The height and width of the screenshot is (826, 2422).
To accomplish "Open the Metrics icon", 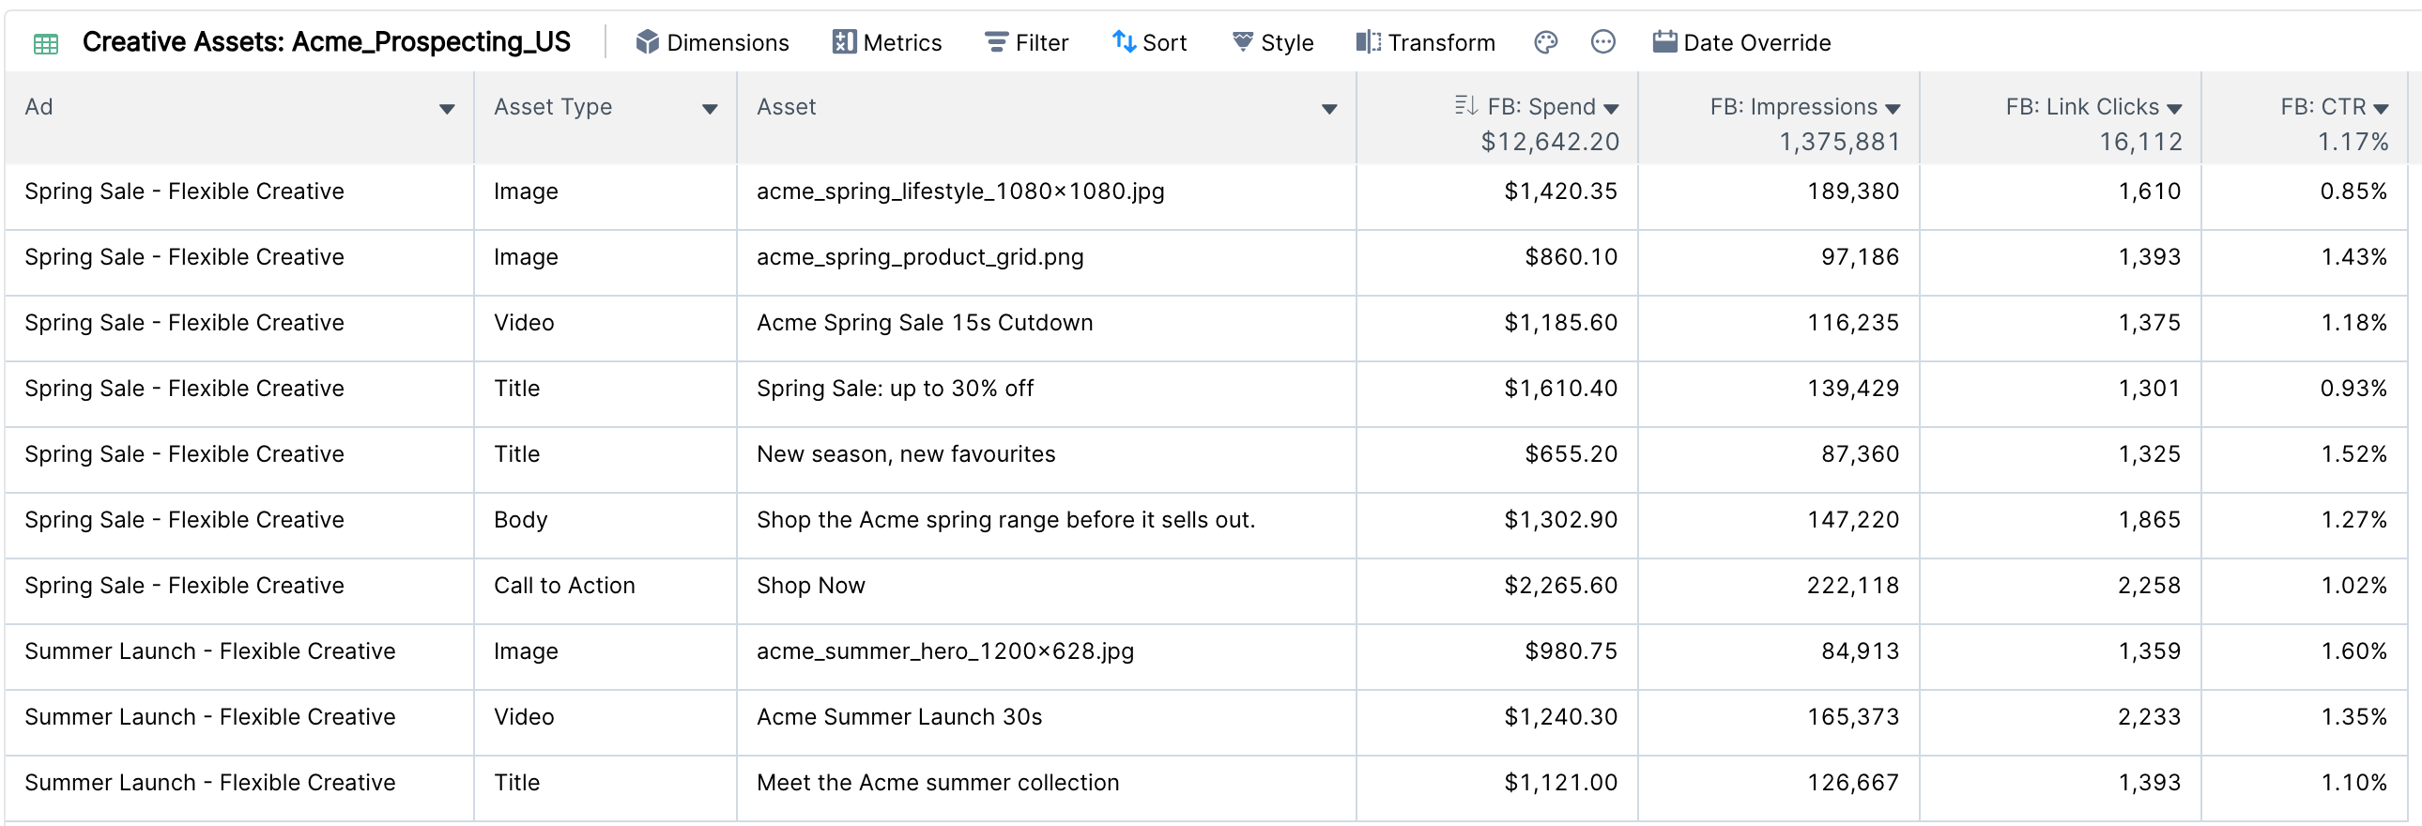I will [843, 42].
